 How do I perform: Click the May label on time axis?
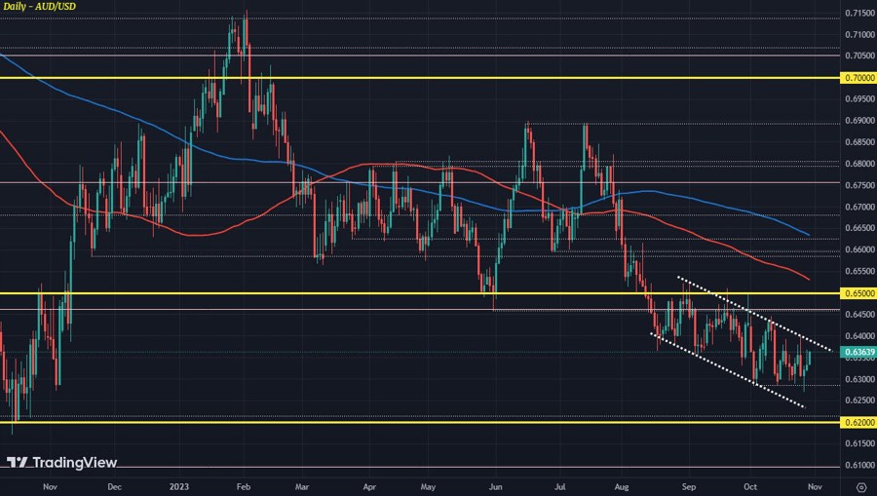428,487
